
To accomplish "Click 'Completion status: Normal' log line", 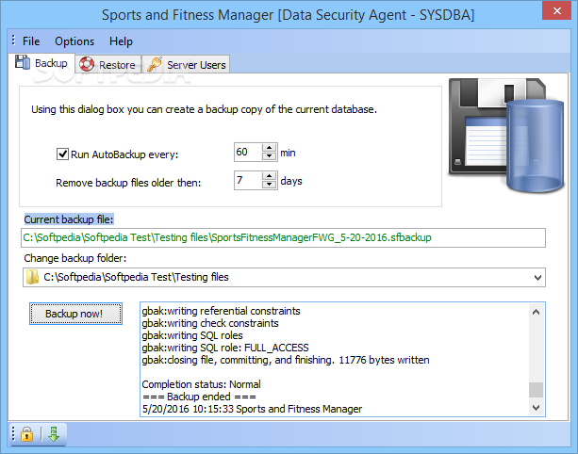I will 201,384.
